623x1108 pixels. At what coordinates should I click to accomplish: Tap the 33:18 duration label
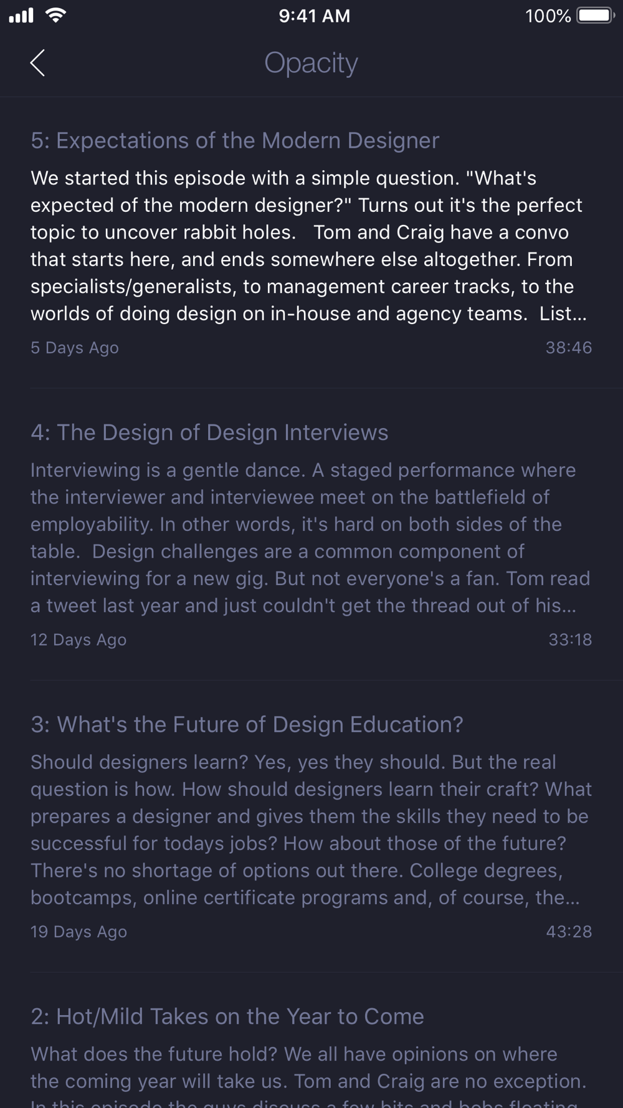click(570, 640)
